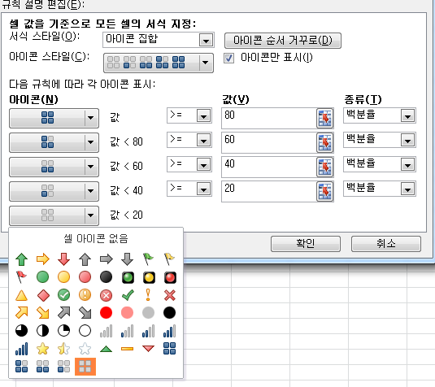Image resolution: width=435 pixels, height=387 pixels.
Task: Open 백분율 type dropdown for value 20
Action: point(408,189)
